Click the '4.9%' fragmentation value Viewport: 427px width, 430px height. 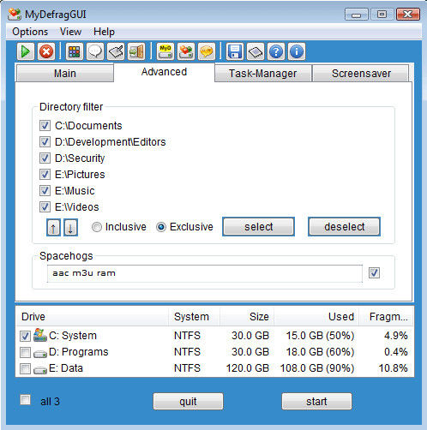tap(396, 336)
